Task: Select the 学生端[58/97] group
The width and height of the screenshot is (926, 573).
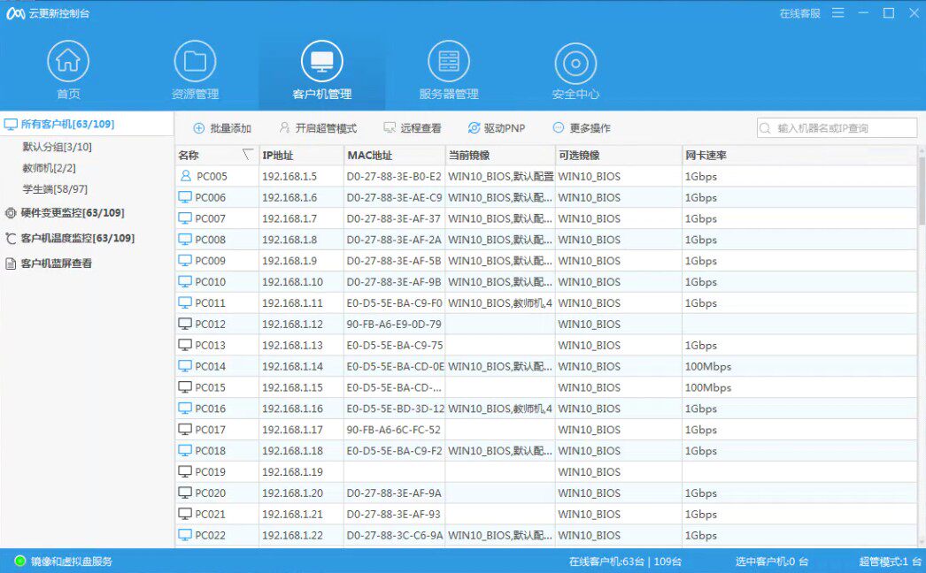Action: pyautogui.click(x=55, y=189)
